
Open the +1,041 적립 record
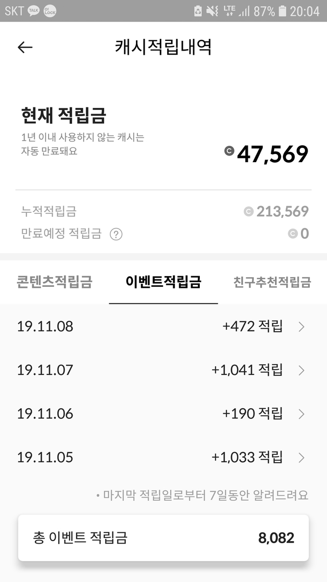click(x=247, y=370)
